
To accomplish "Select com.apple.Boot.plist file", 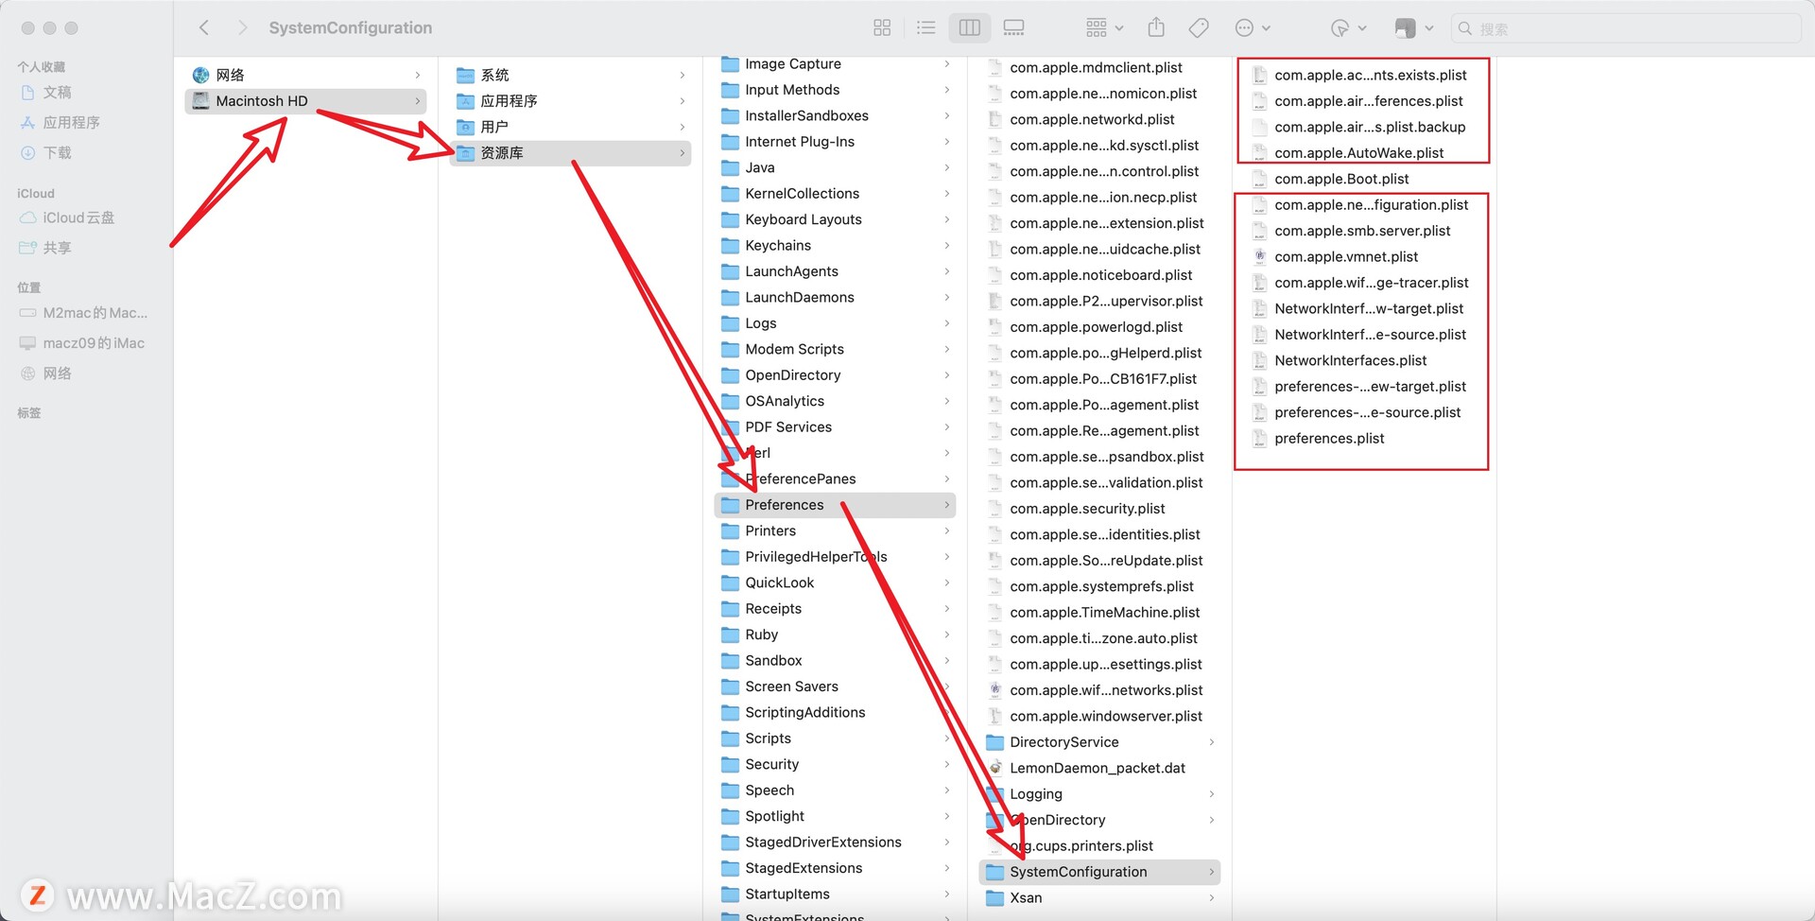I will tap(1364, 179).
